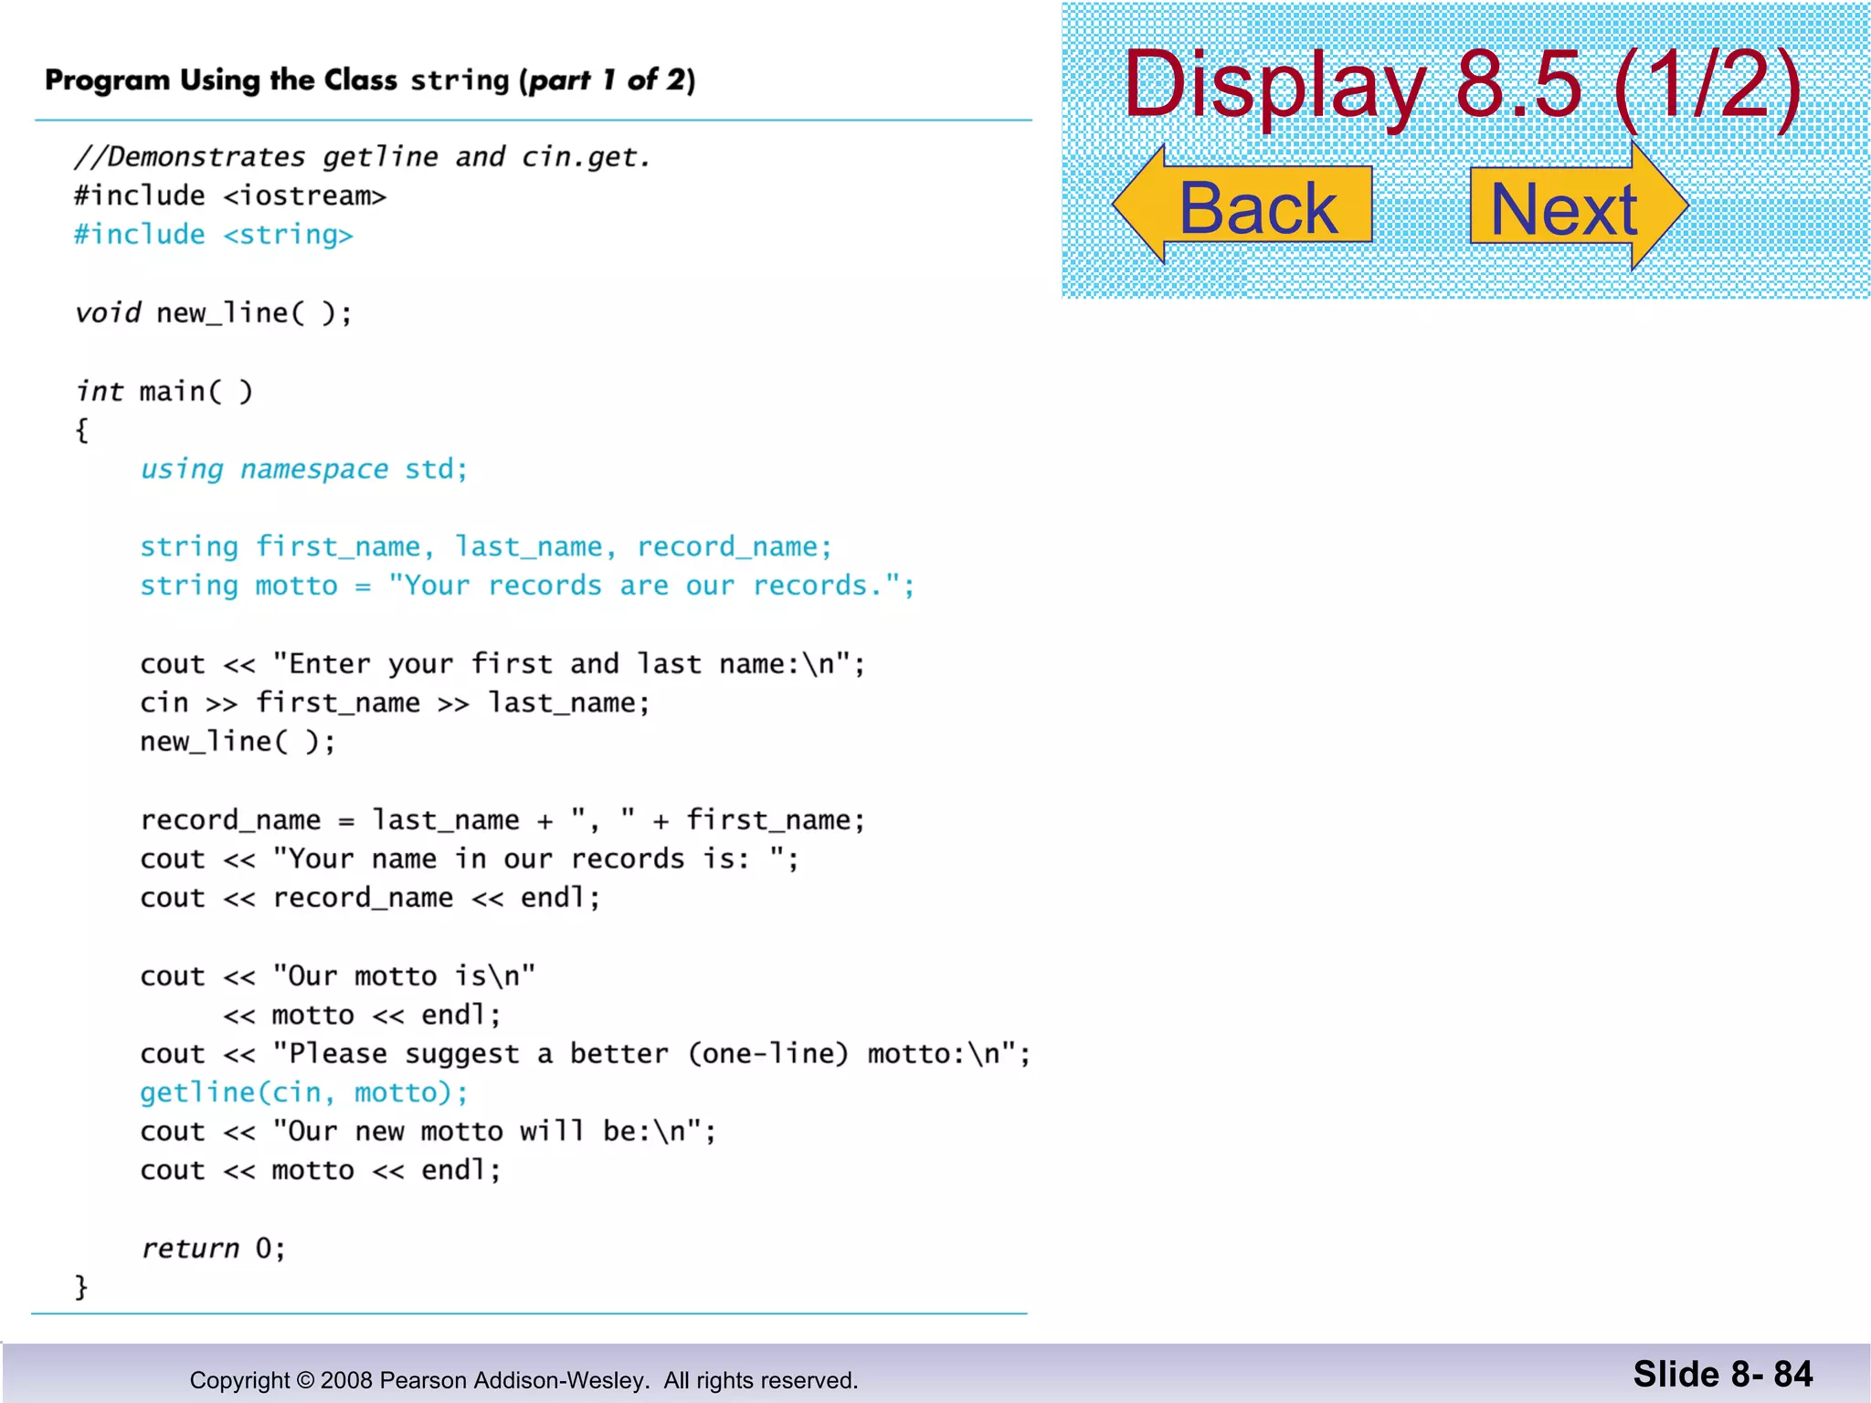1871x1403 pixels.
Task: Select 'Your name in our records is:' line
Action: [470, 860]
